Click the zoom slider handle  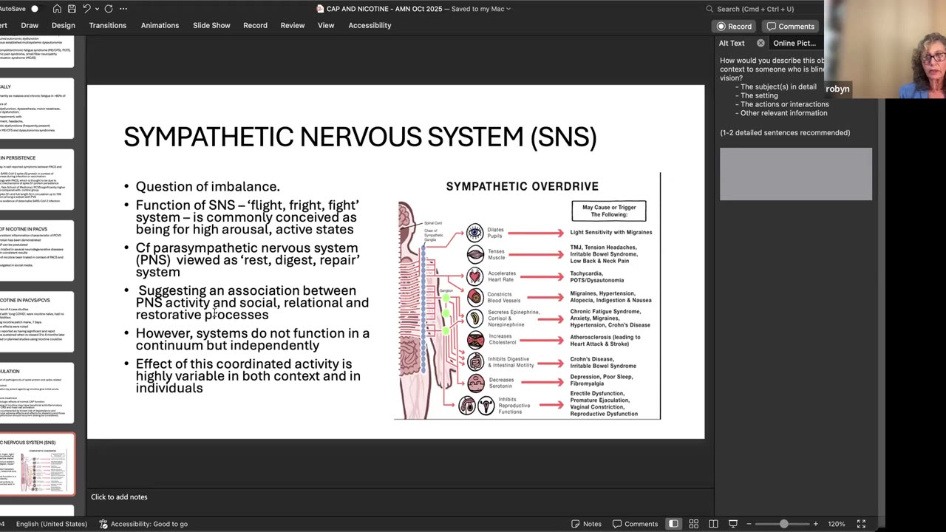coord(783,524)
